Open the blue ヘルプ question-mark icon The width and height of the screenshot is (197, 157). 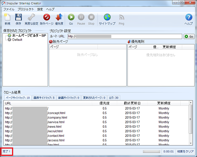tap(189, 19)
